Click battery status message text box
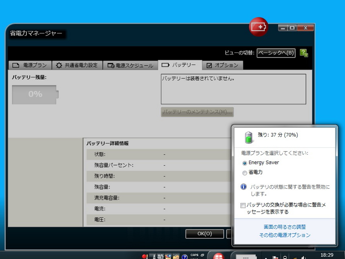 (x=233, y=89)
